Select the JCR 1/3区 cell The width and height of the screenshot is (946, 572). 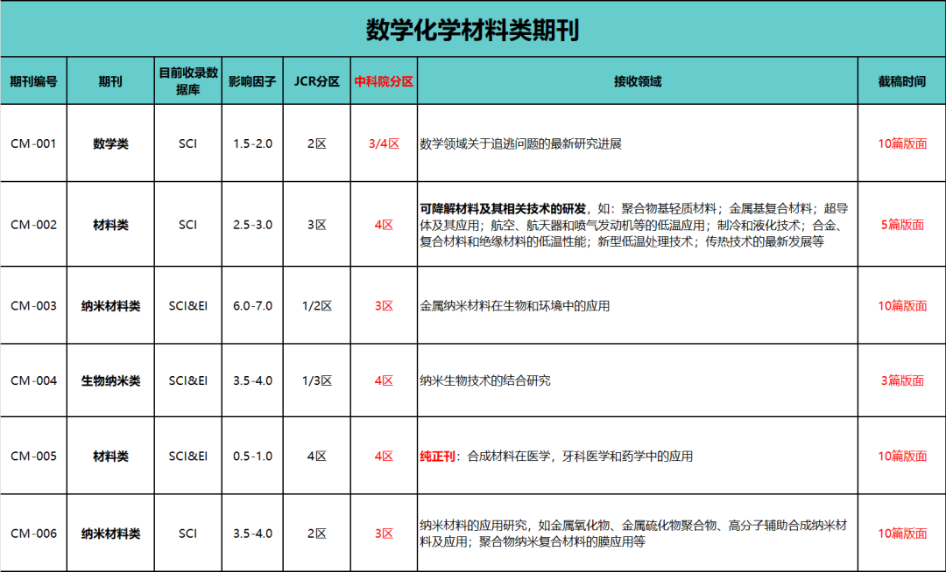pyautogui.click(x=317, y=380)
